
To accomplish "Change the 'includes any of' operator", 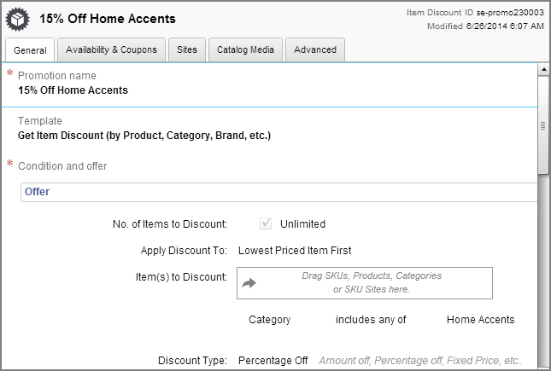I will (x=371, y=320).
